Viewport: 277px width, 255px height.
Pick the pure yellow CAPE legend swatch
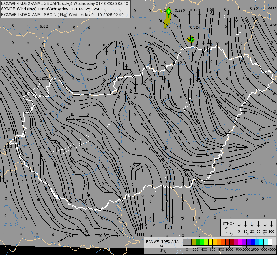coord(211,242)
